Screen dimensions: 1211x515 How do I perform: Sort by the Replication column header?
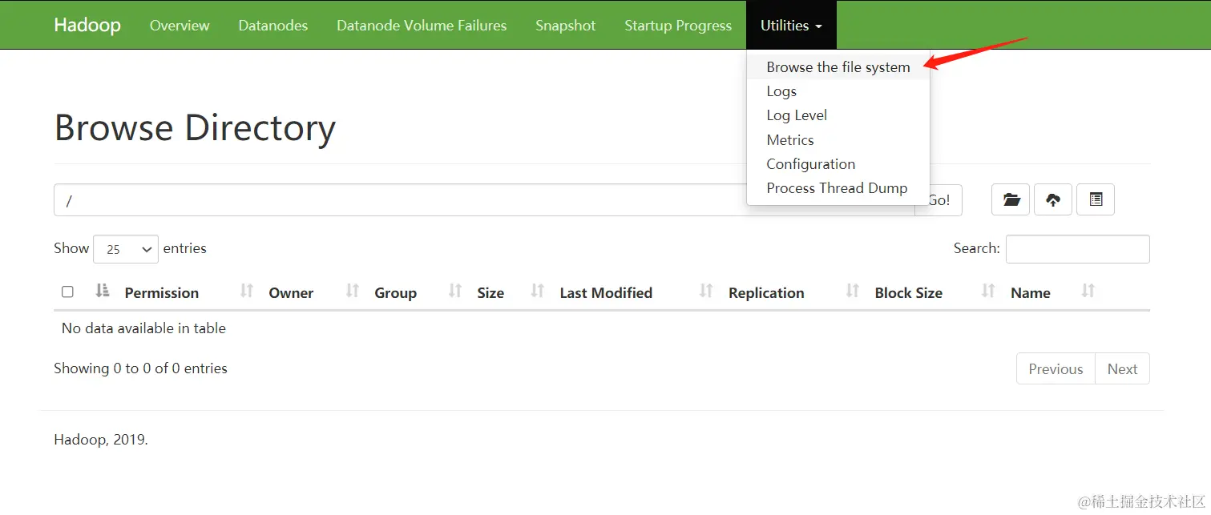coord(766,292)
